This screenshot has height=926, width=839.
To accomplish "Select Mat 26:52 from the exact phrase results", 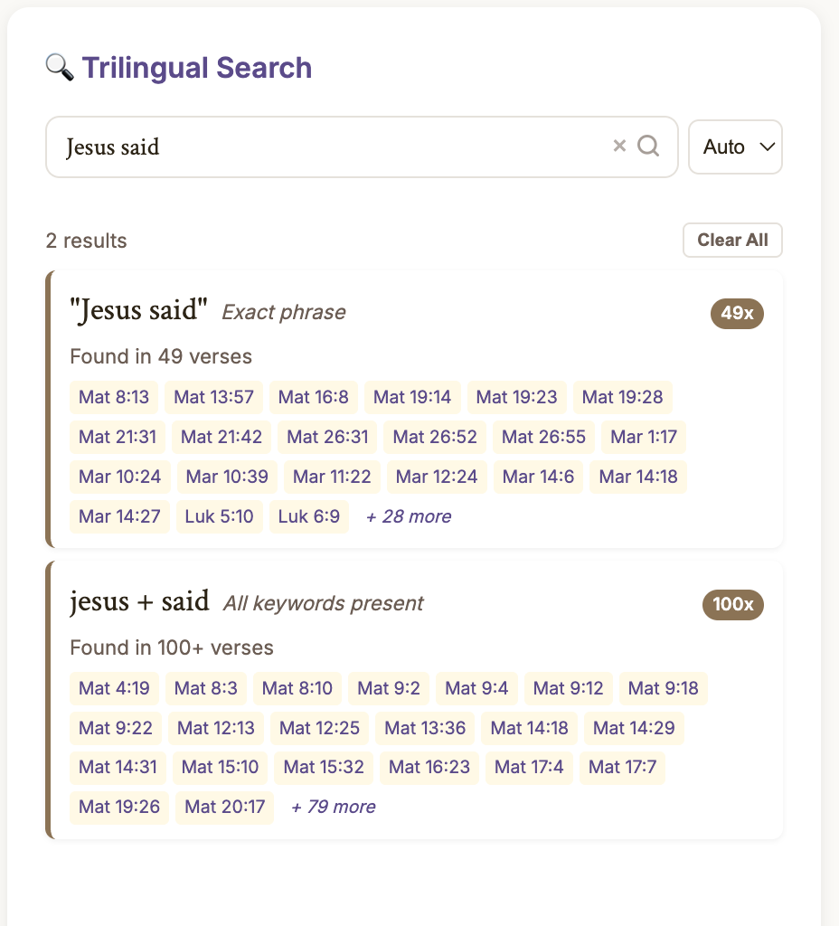I will pyautogui.click(x=435, y=437).
